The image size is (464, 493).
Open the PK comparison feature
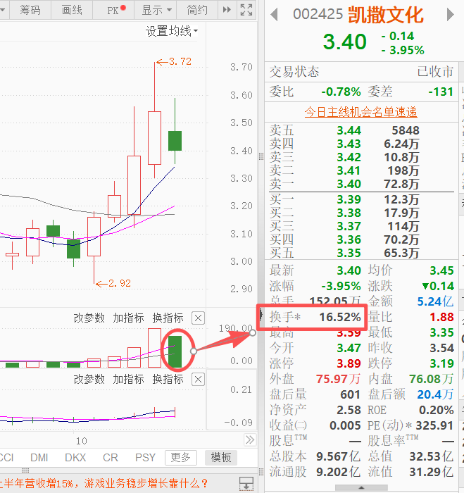pyautogui.click(x=113, y=10)
